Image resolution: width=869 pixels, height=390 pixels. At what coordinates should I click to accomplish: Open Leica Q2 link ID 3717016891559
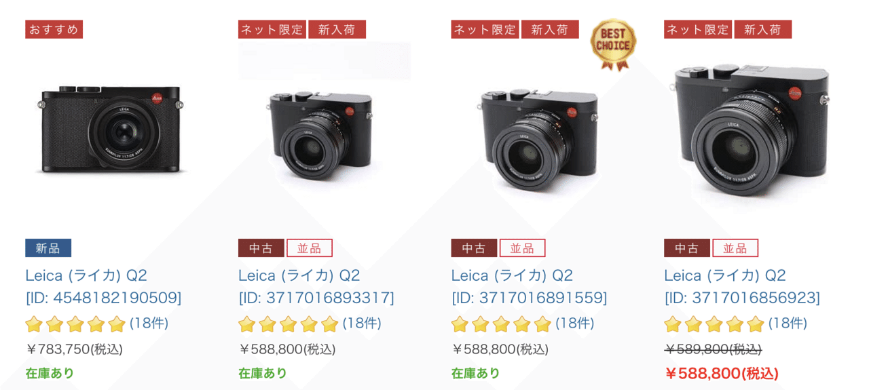pyautogui.click(x=529, y=286)
